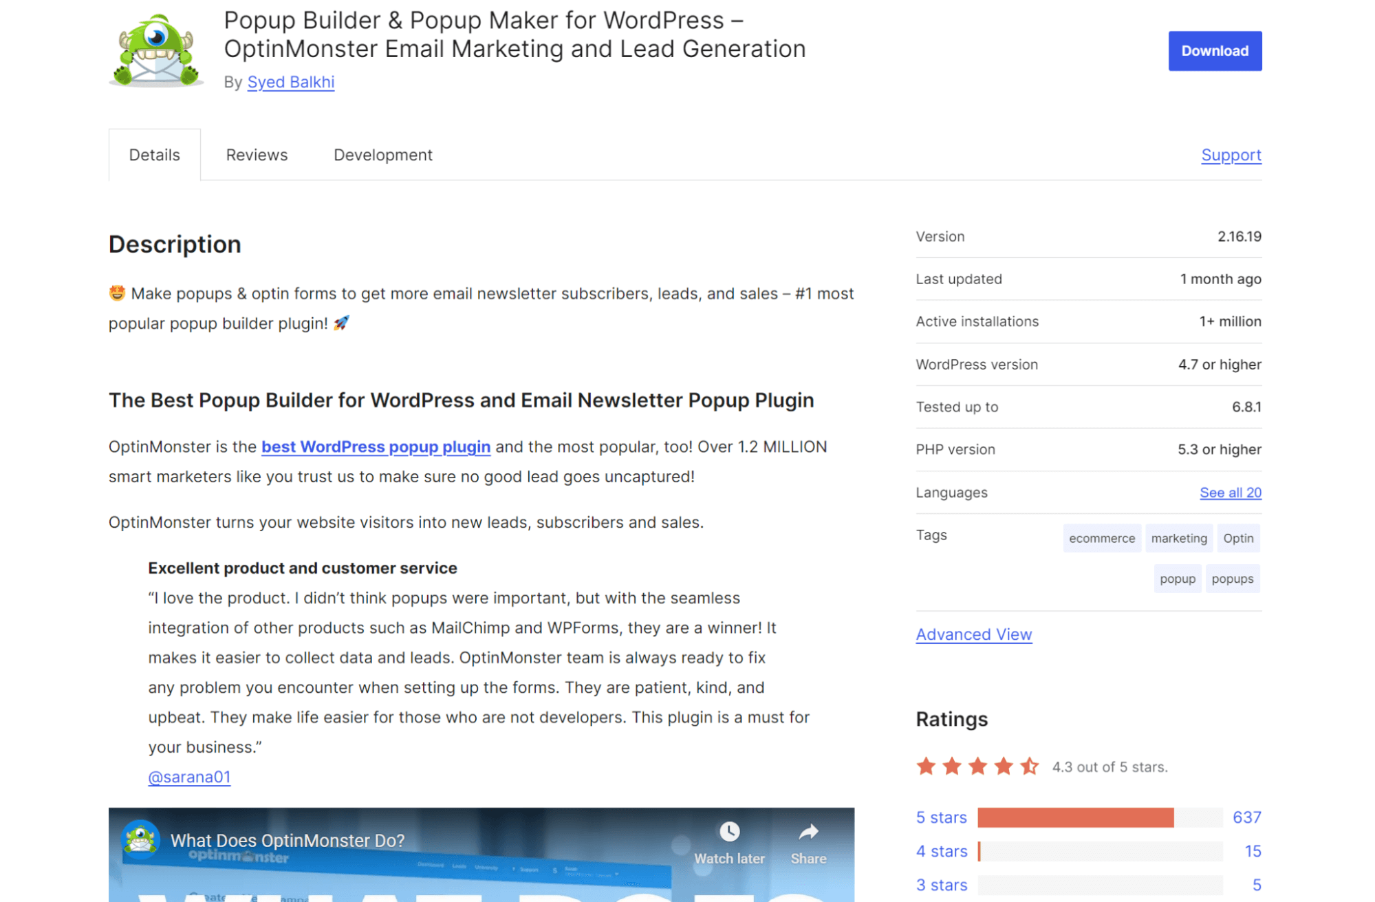Select the popup tag
Screen dimensions: 1375x902
click(x=1178, y=579)
